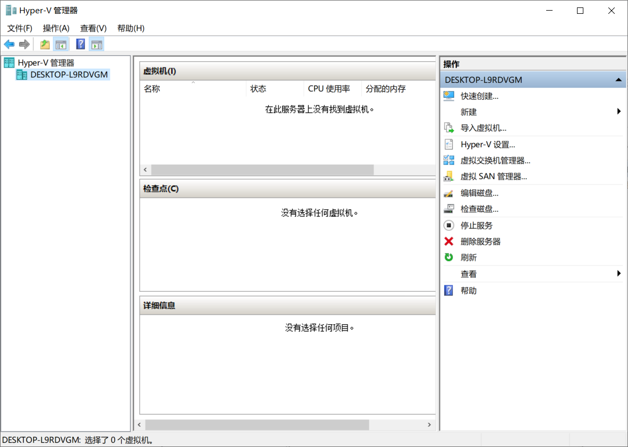Click the Up one level folder icon

(x=45, y=45)
